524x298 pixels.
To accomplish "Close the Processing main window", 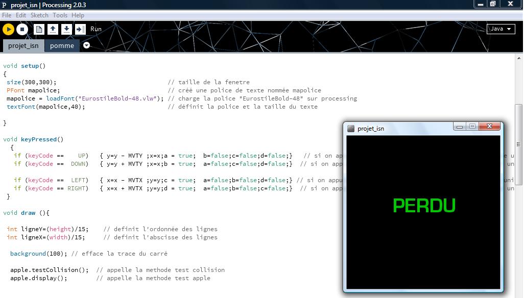I will tap(510, 4).
